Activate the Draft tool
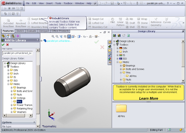 click(x=130, y=23)
